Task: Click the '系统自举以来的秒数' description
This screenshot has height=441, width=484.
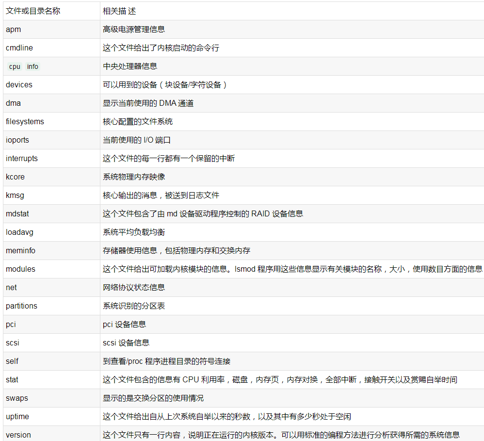Action: (227, 417)
